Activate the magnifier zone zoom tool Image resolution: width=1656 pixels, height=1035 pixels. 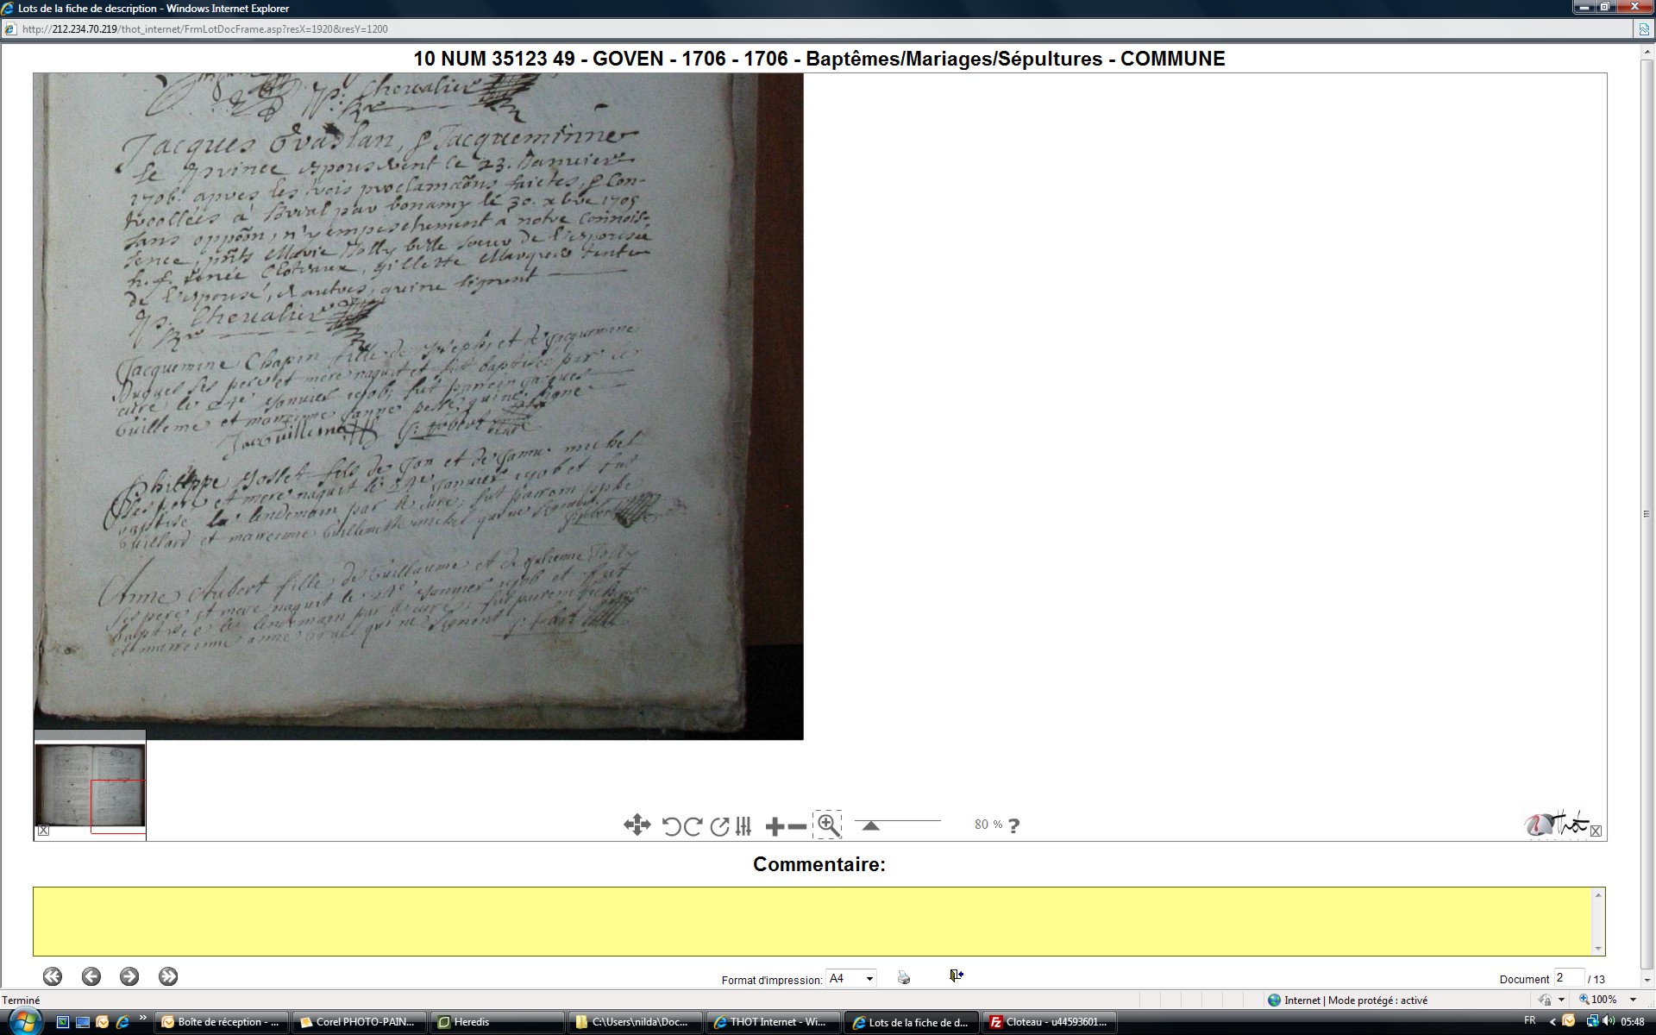point(828,825)
